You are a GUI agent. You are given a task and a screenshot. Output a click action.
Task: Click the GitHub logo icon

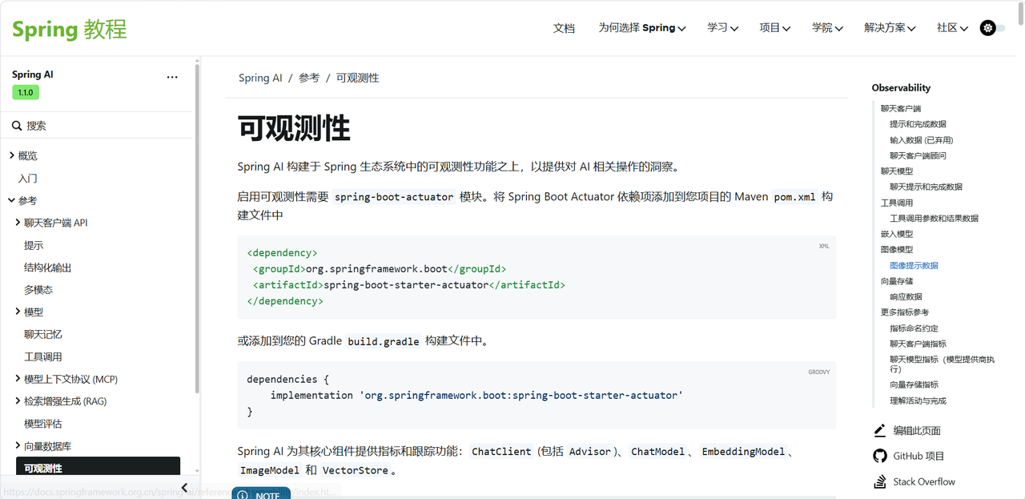pyautogui.click(x=880, y=456)
